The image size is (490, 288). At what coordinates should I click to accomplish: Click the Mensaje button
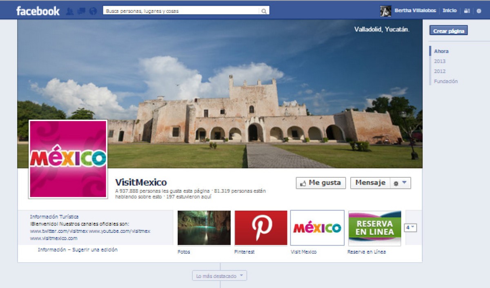coord(370,183)
